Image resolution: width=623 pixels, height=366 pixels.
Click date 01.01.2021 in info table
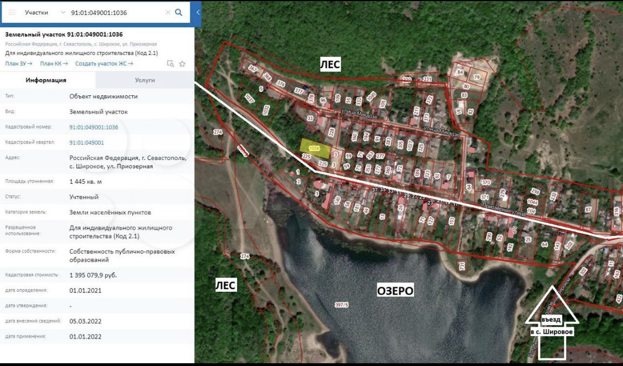[x=85, y=291]
